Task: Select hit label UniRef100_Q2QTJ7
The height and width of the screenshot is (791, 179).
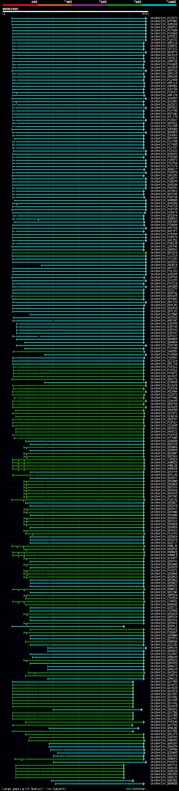Action: (164, 543)
